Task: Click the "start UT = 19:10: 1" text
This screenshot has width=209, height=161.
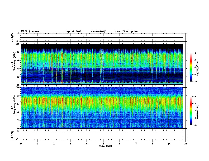Action: [127, 32]
